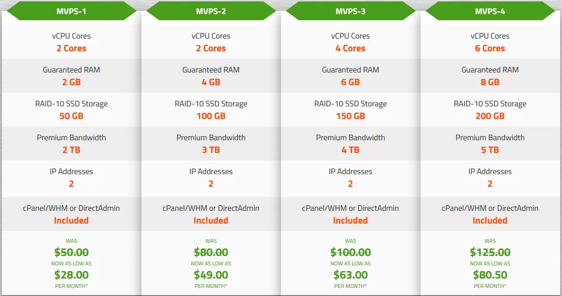Click the 4 TB Premium Bandwidth value
The height and width of the screenshot is (296, 562).
pos(351,150)
